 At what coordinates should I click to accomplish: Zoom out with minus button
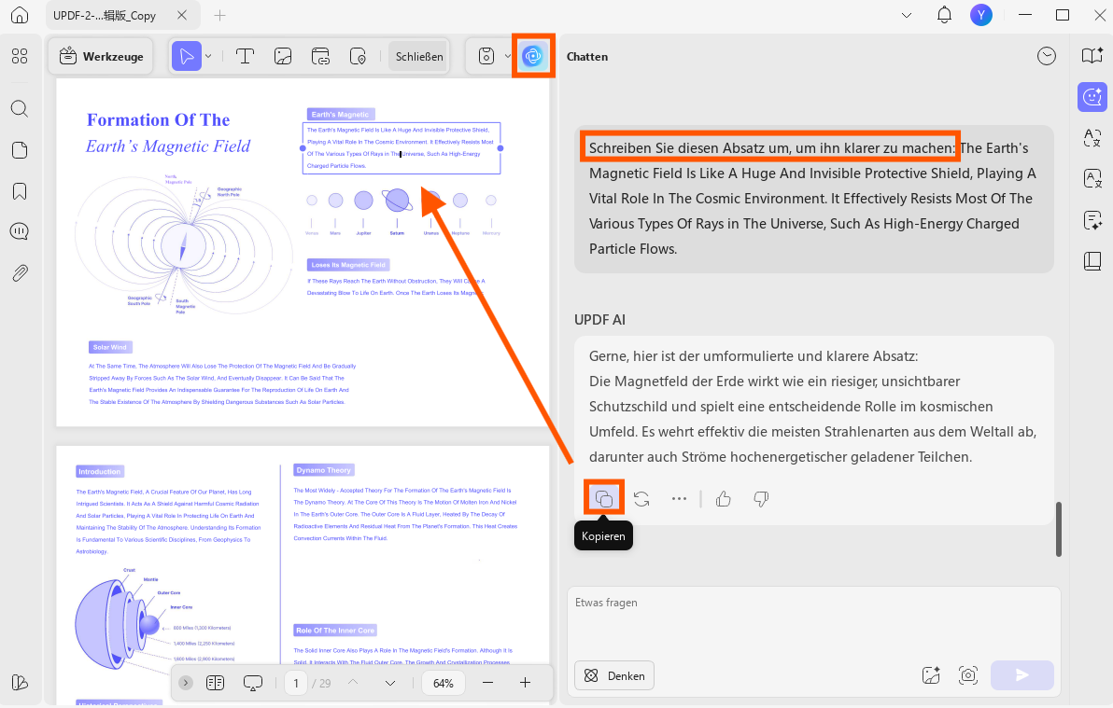point(487,683)
